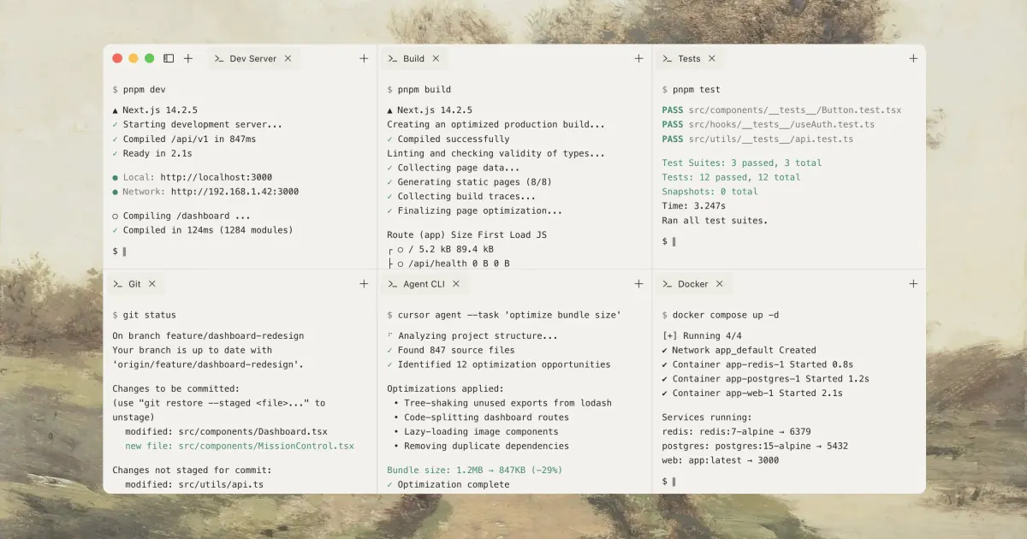Close the Dev Server tab

288,59
